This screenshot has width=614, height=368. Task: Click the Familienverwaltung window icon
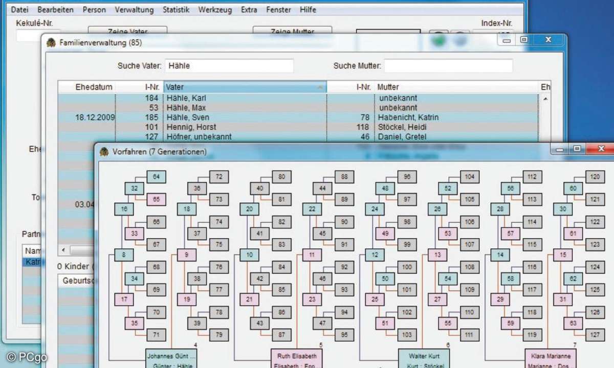51,43
